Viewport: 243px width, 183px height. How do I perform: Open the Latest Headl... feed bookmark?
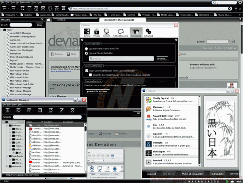coord(60,15)
